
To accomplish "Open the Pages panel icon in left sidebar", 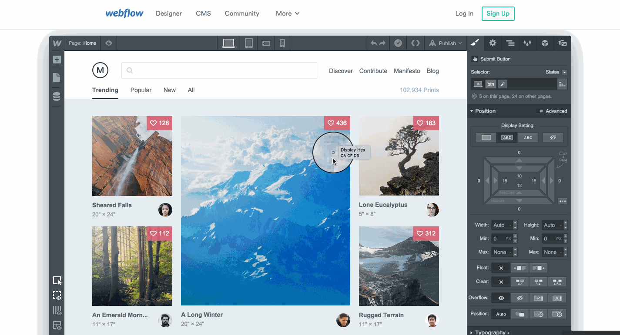I will (x=57, y=77).
